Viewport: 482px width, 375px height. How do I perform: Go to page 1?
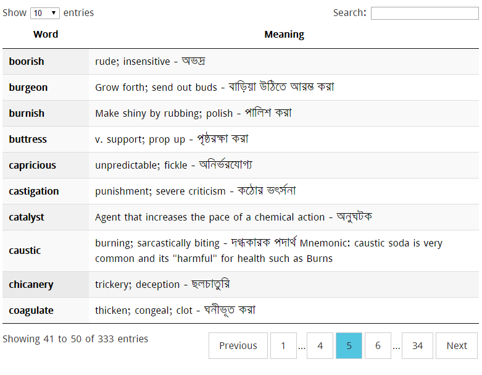coord(283,345)
